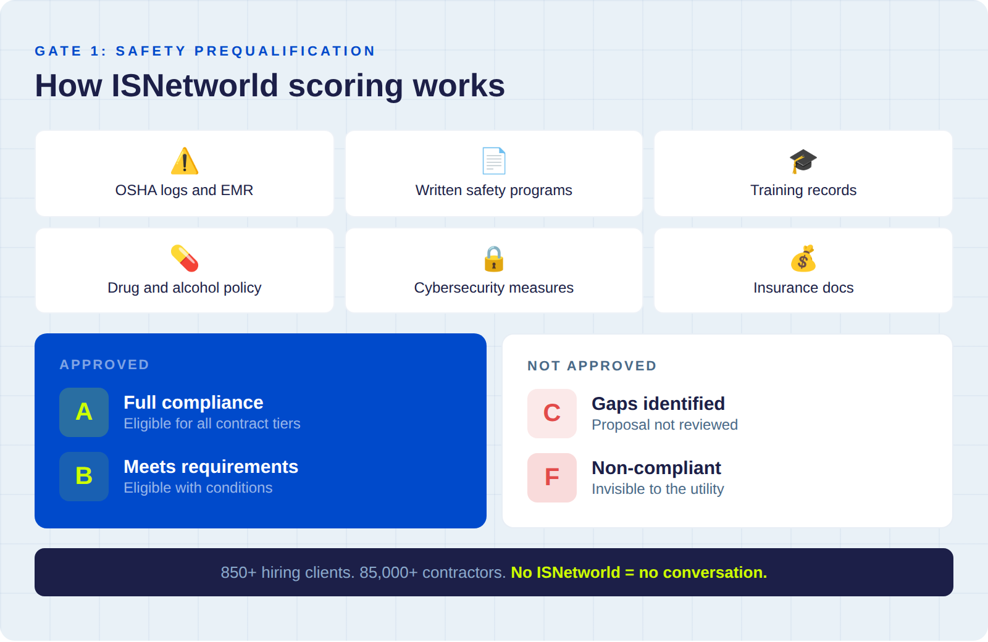Select the green A grade badge

point(84,412)
